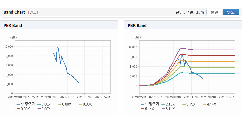Click 2023/10/01 x-axis label in PER chart
The width and height of the screenshot is (242, 115).
point(67,97)
